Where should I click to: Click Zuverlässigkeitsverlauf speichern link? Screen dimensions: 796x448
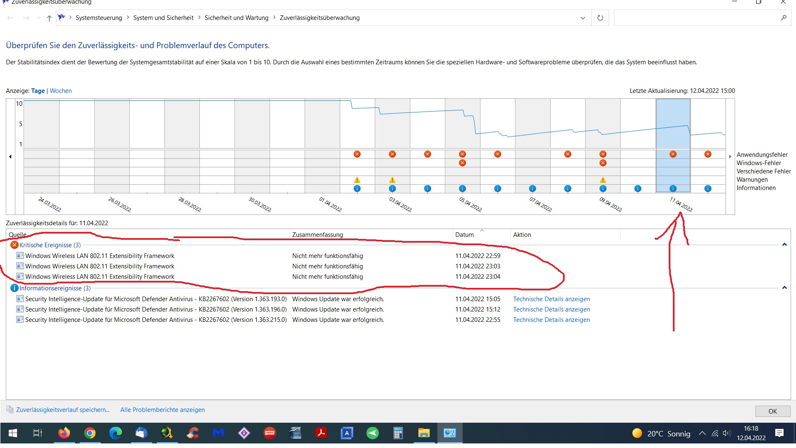coord(63,410)
